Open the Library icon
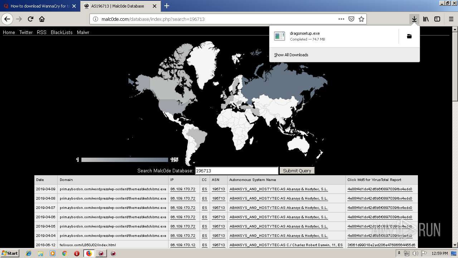This screenshot has width=458, height=258. coord(426,19)
